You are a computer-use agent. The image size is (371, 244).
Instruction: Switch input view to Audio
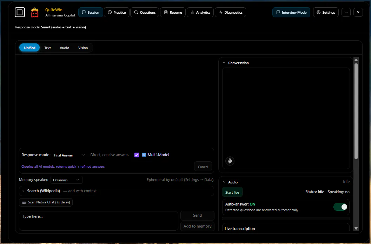pyautogui.click(x=64, y=48)
